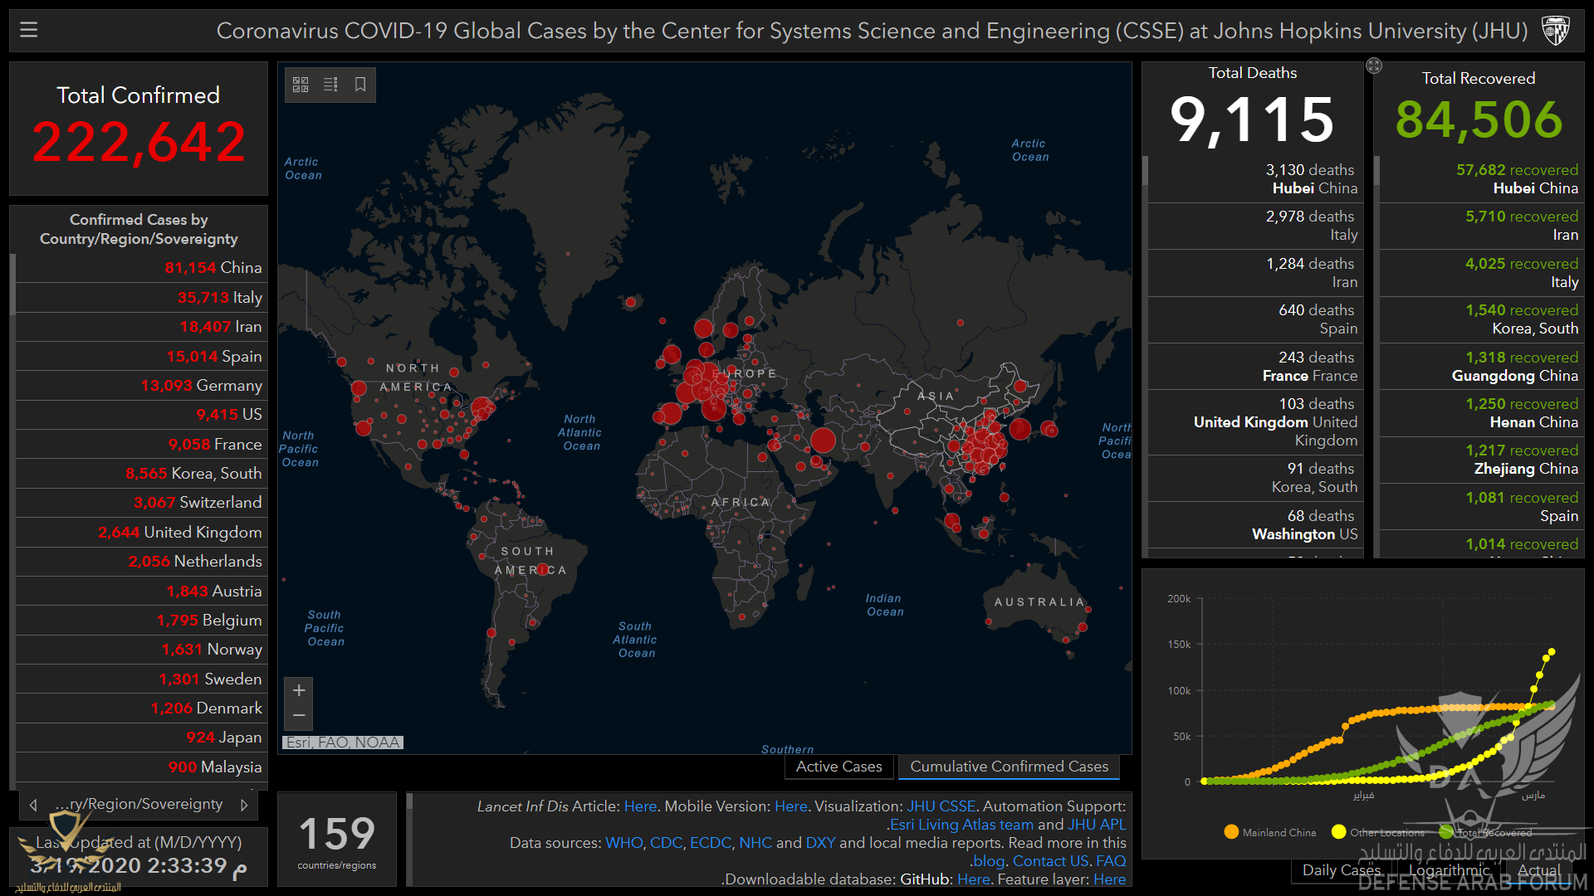Open the FAQ link

point(1111,861)
